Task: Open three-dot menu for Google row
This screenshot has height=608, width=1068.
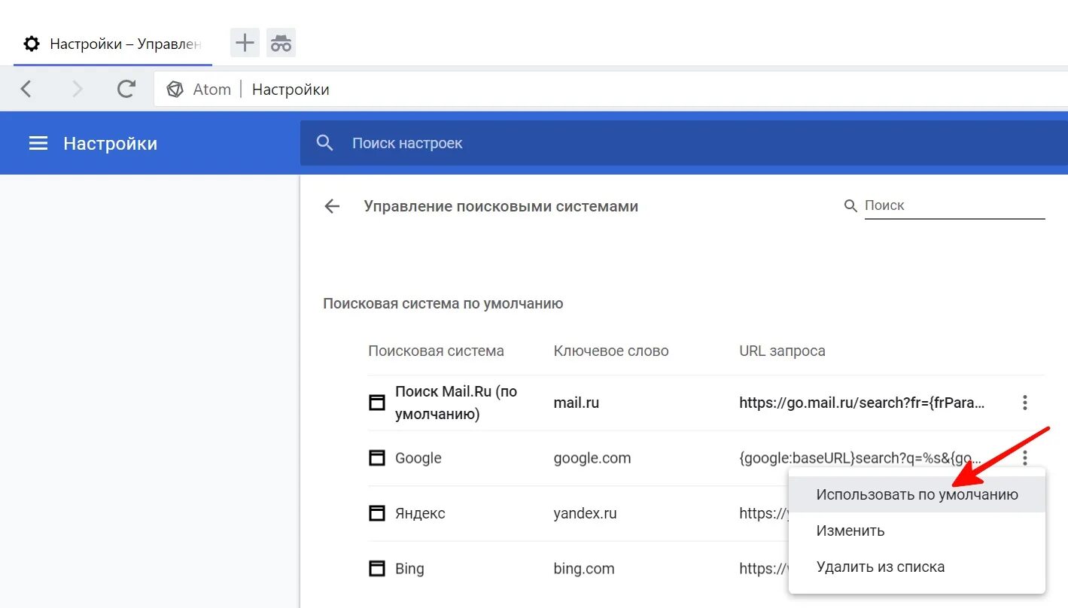Action: click(1024, 458)
